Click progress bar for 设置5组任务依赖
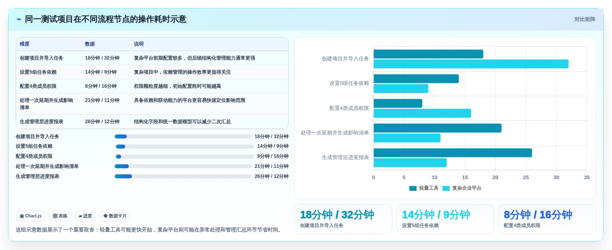Screen dimensions: 612x250 coord(185,147)
